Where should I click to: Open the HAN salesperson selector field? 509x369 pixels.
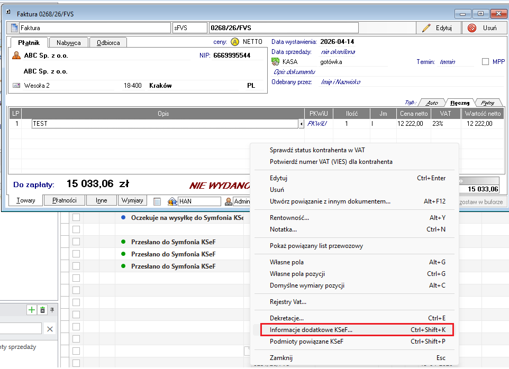coord(199,201)
